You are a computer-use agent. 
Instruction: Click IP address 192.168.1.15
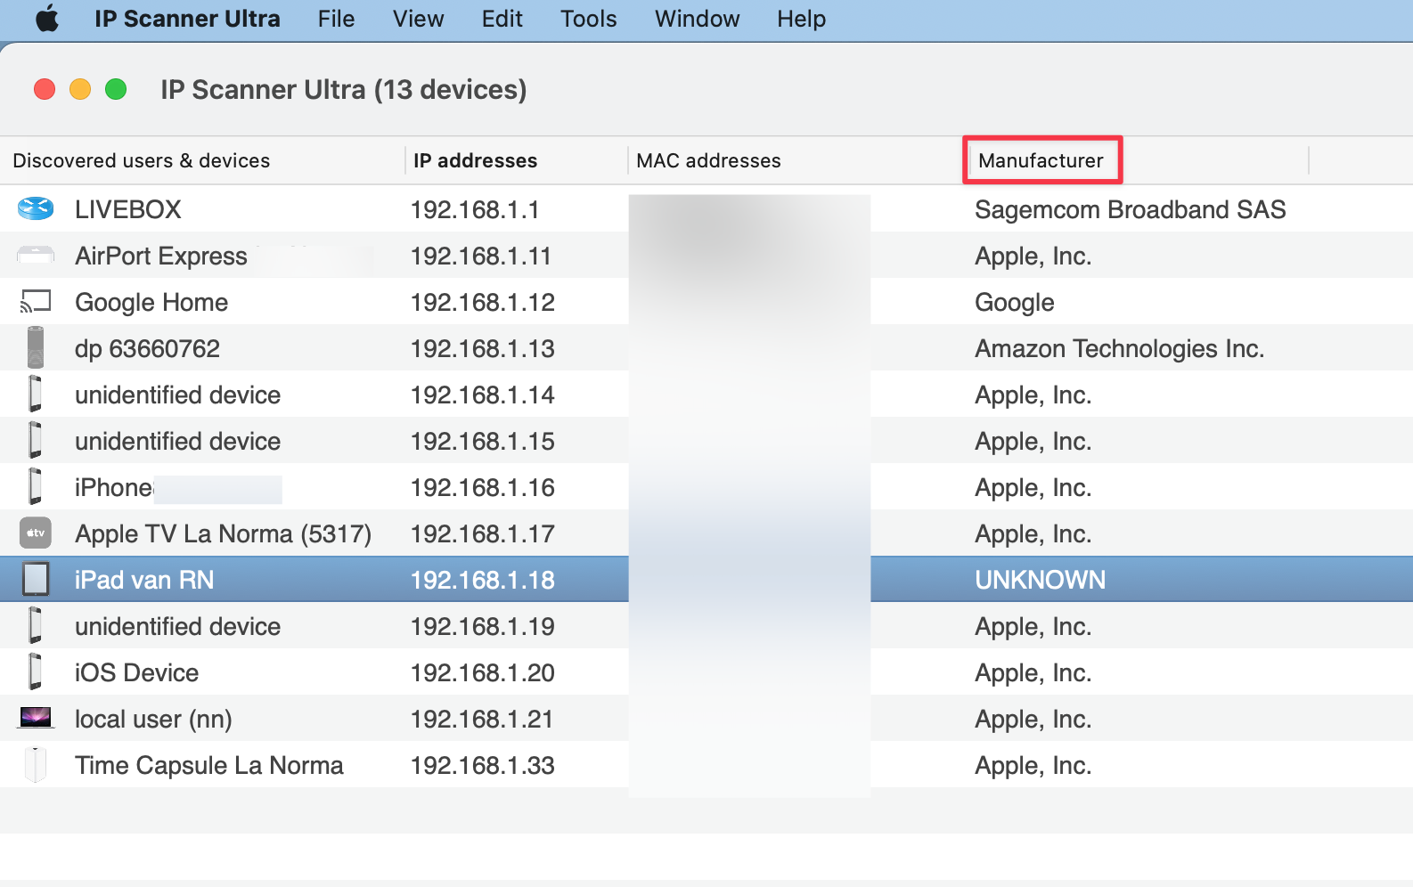point(483,441)
